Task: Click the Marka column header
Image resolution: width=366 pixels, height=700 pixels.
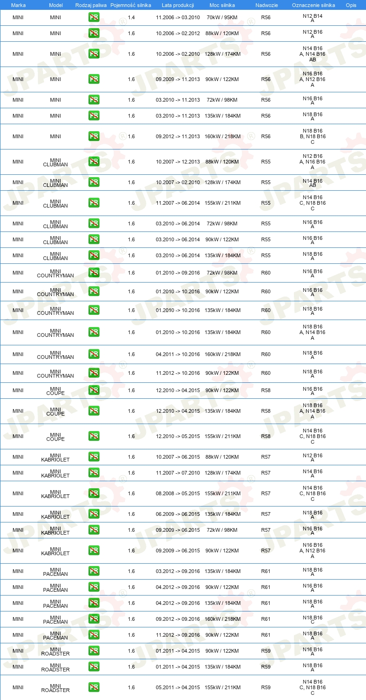Action: (x=18, y=5)
